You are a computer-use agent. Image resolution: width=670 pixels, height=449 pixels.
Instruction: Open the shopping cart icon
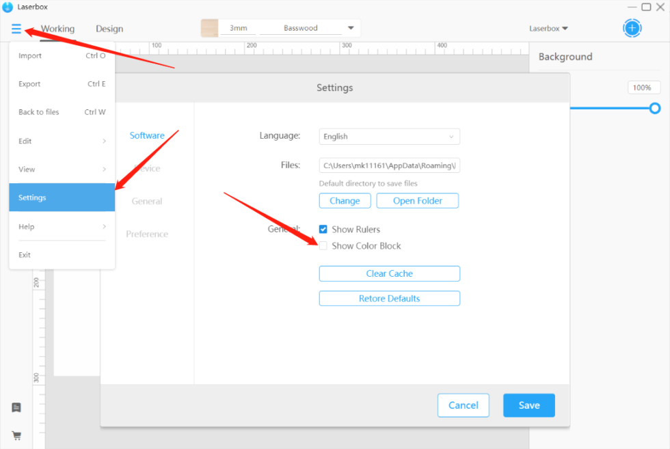(16, 435)
